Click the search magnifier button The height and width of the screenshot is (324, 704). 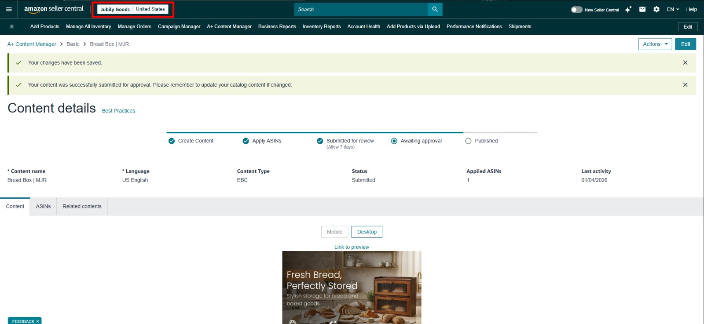tap(435, 9)
